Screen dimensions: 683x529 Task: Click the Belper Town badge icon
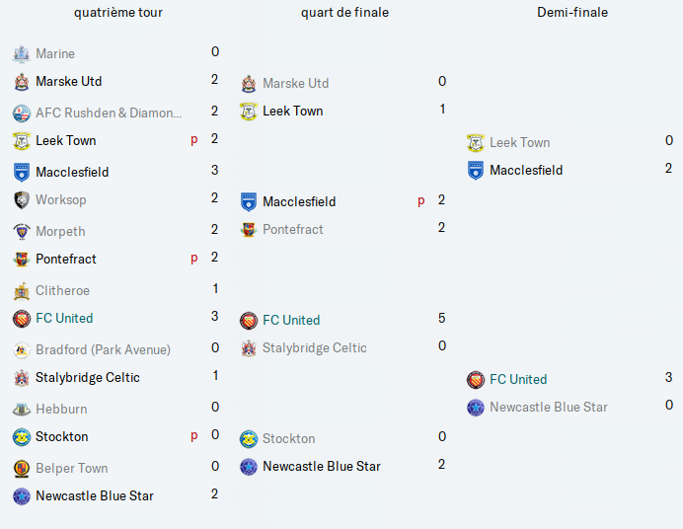coord(22,469)
